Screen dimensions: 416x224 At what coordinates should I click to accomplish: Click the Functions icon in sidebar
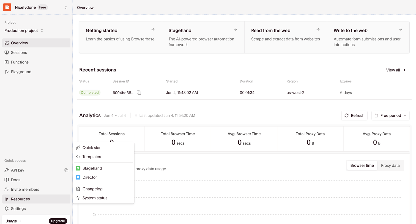click(7, 62)
